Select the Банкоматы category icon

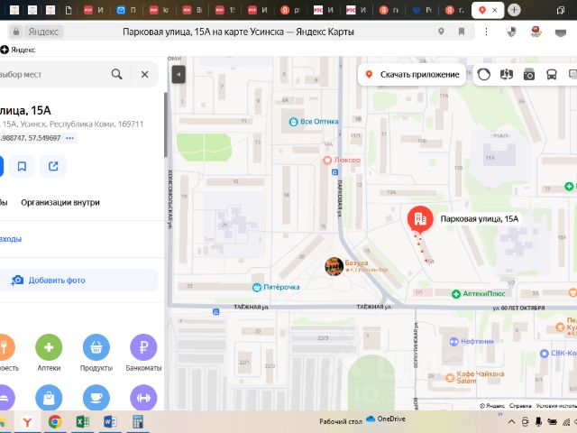(143, 347)
